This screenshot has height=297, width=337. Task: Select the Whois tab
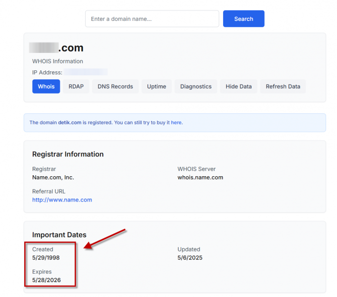tap(46, 87)
